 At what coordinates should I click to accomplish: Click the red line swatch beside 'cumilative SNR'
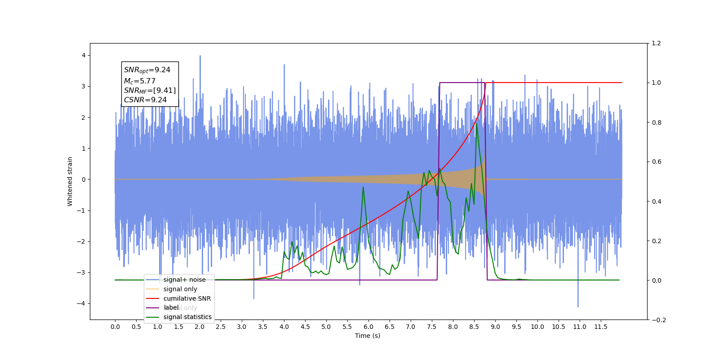point(153,298)
